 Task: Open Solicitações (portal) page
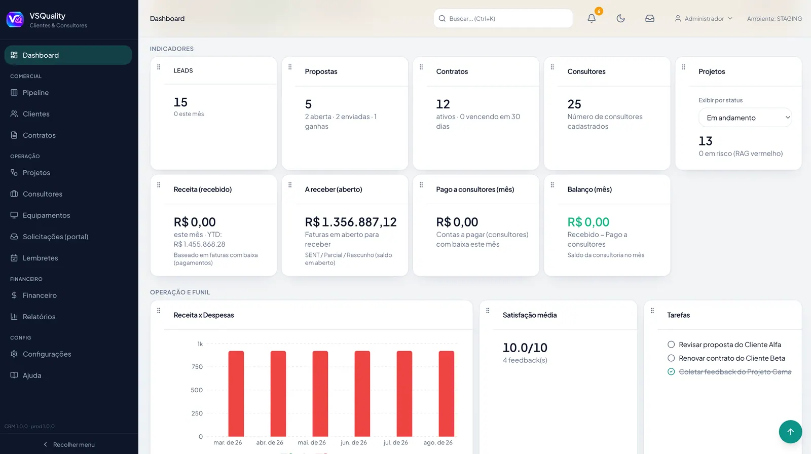68,237
